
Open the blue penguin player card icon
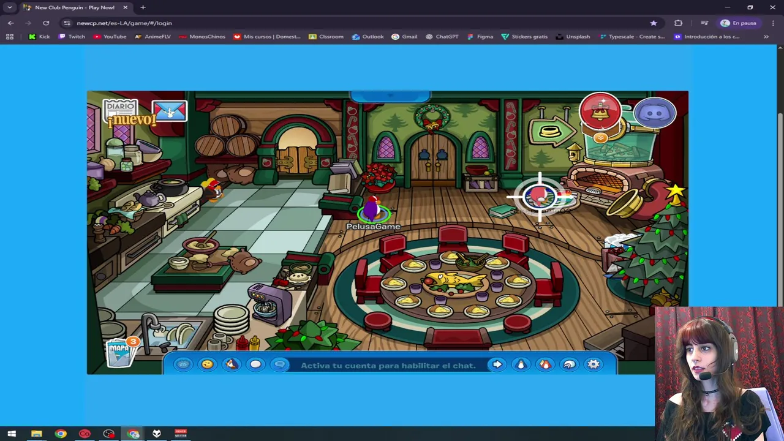pyautogui.click(x=521, y=364)
